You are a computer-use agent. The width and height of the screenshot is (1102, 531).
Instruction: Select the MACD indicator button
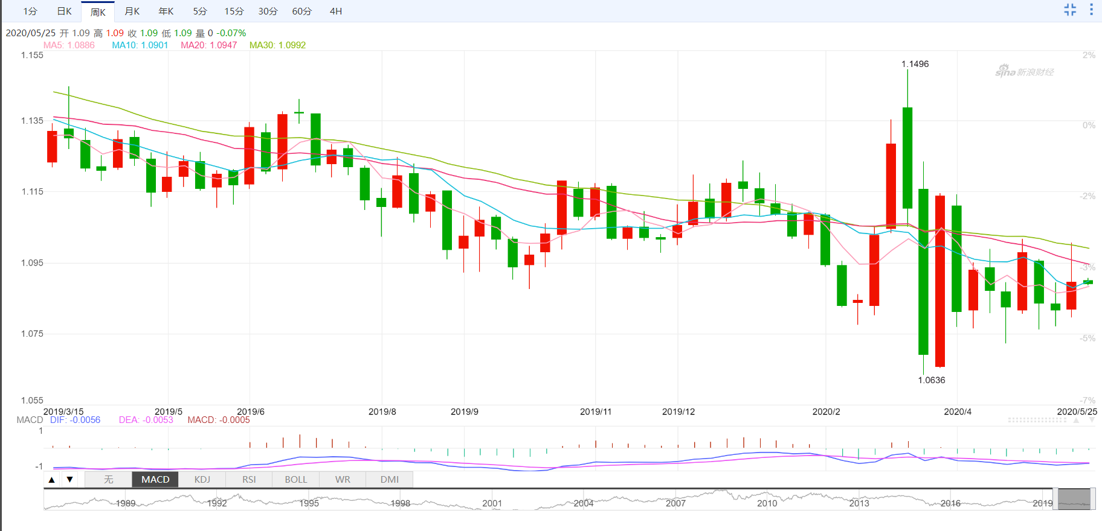click(x=155, y=480)
